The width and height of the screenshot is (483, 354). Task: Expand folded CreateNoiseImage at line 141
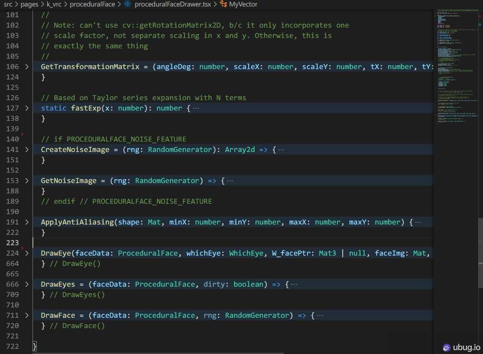(27, 150)
